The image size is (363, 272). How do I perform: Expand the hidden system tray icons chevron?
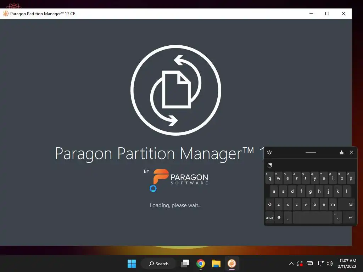(291, 263)
